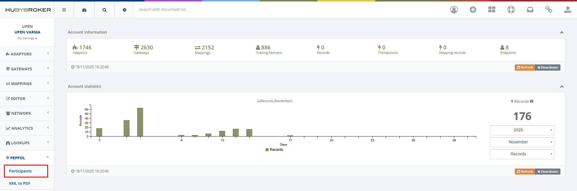Click the 886 Trading Partners value
The width and height of the screenshot is (577, 191).
pyautogui.click(x=266, y=47)
